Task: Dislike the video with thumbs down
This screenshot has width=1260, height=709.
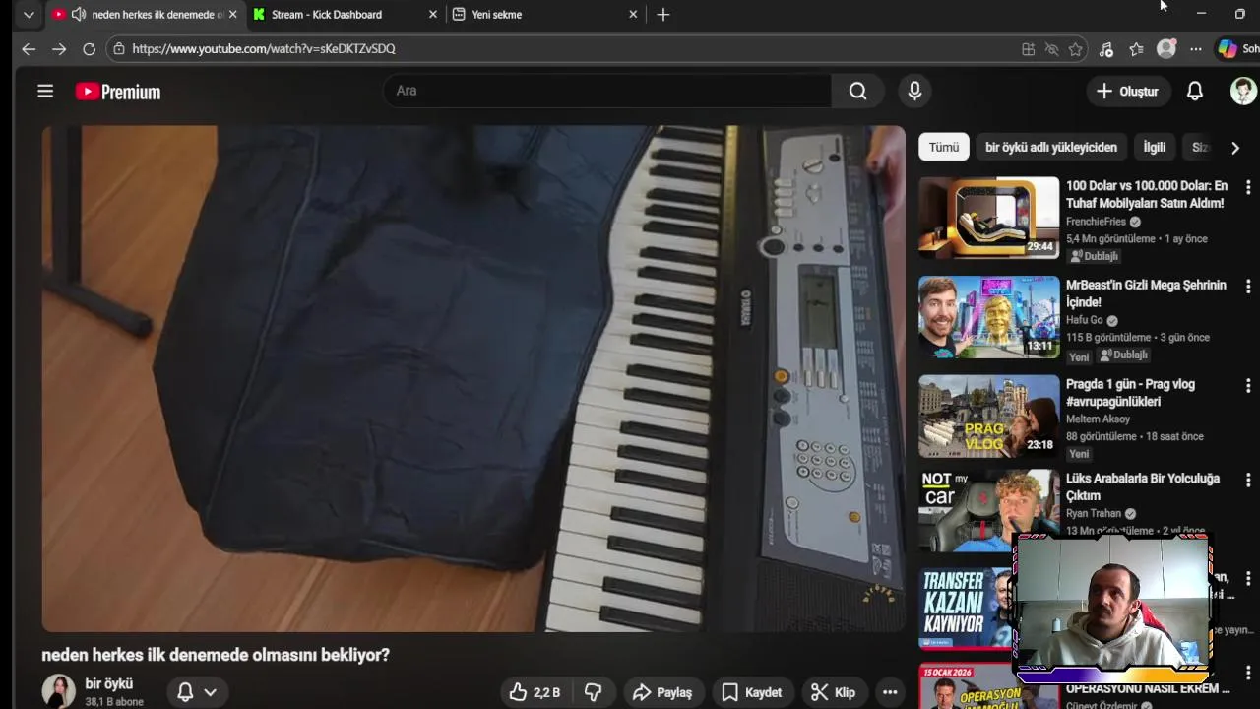Action: [593, 692]
